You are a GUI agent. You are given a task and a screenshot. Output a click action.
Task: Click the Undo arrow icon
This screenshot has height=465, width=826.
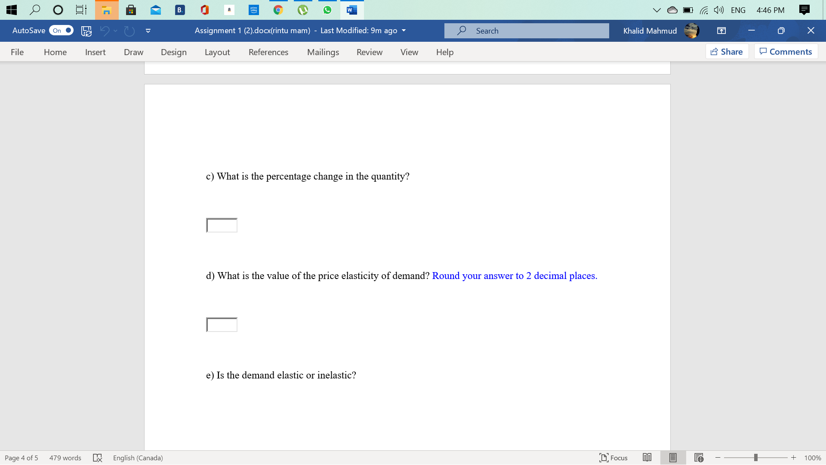click(104, 31)
